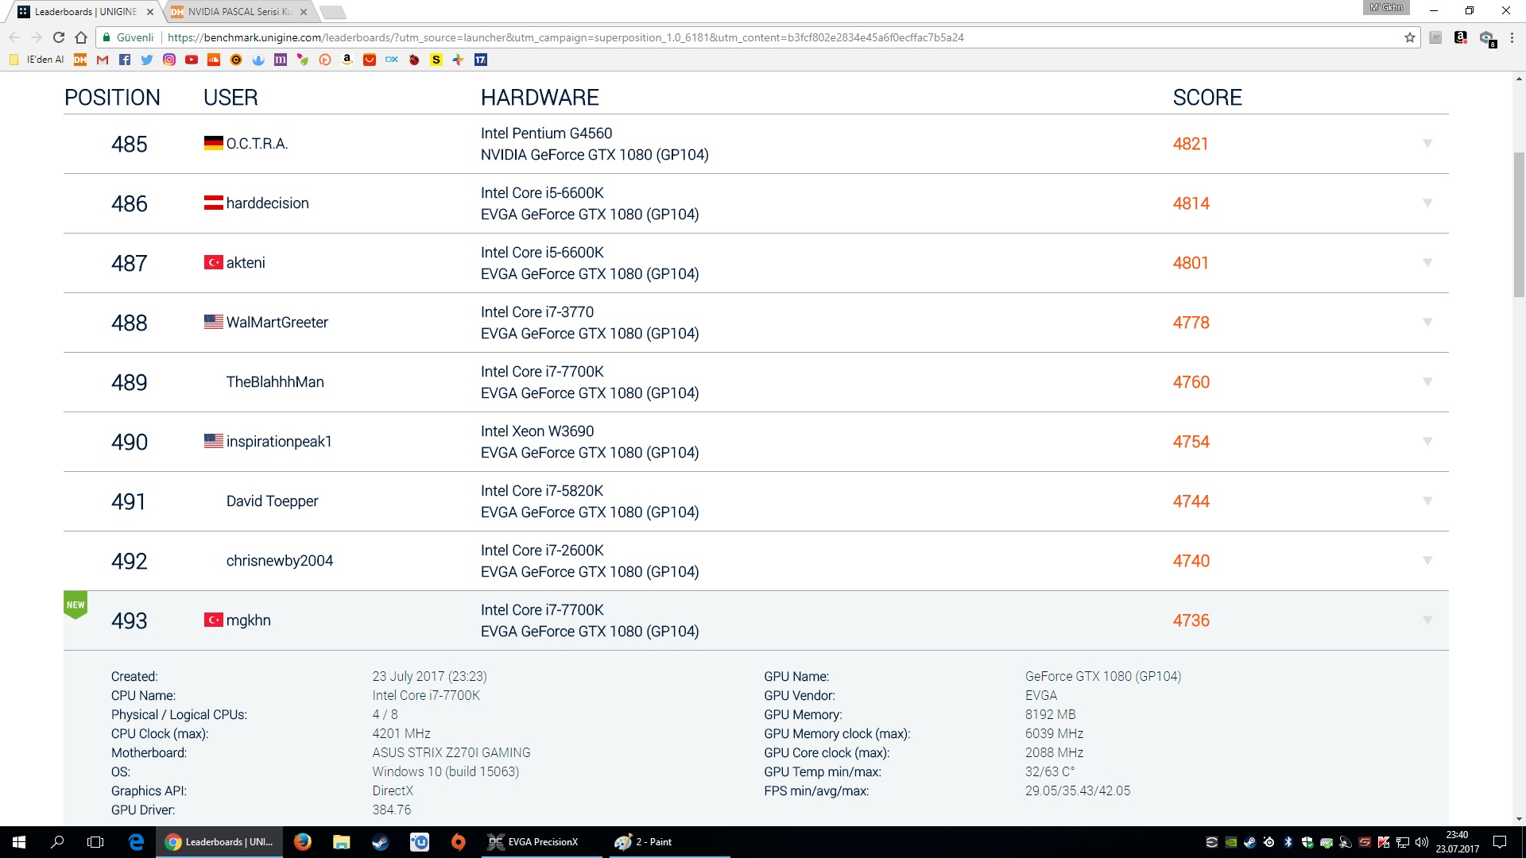Open the DX bookmark

coord(392,60)
